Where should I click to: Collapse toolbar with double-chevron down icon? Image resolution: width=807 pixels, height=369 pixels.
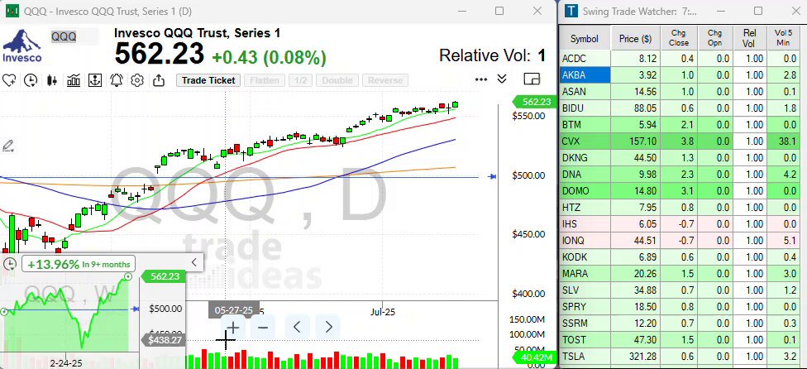(502, 79)
